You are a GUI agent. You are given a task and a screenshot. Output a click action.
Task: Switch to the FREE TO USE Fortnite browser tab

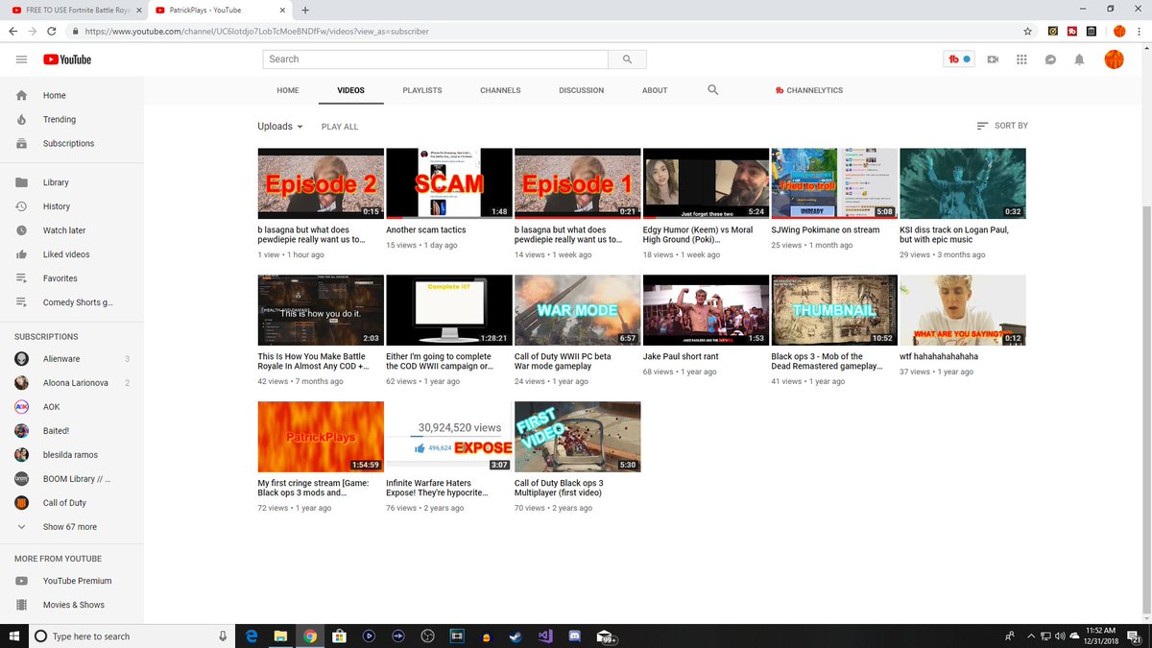(75, 10)
